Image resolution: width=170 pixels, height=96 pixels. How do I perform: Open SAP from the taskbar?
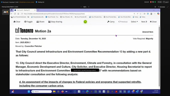click(x=66, y=91)
